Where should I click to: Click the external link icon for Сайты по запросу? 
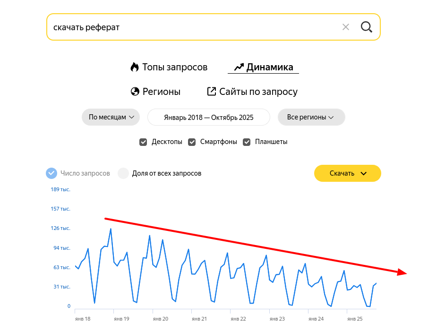pyautogui.click(x=212, y=92)
